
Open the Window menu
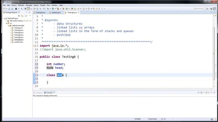[54, 5]
